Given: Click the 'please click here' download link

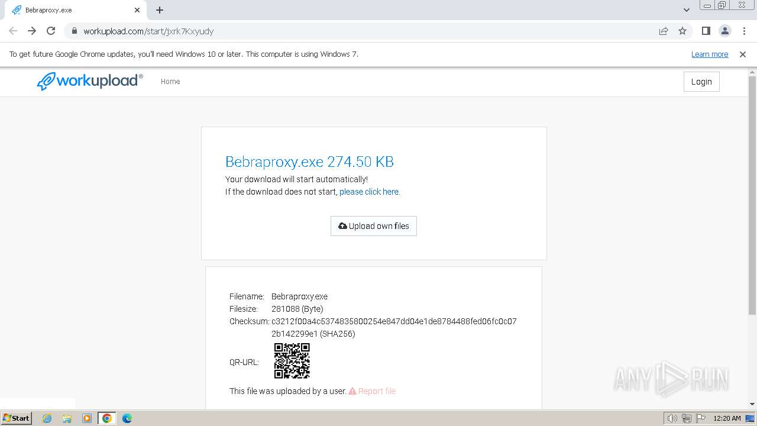Looking at the screenshot, I should 370,192.
